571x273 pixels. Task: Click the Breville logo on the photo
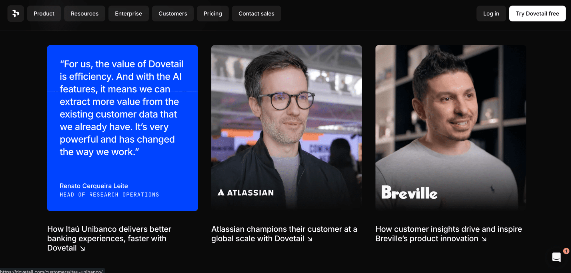click(x=409, y=193)
